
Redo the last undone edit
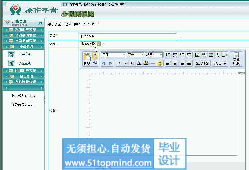pyautogui.click(x=110, y=63)
